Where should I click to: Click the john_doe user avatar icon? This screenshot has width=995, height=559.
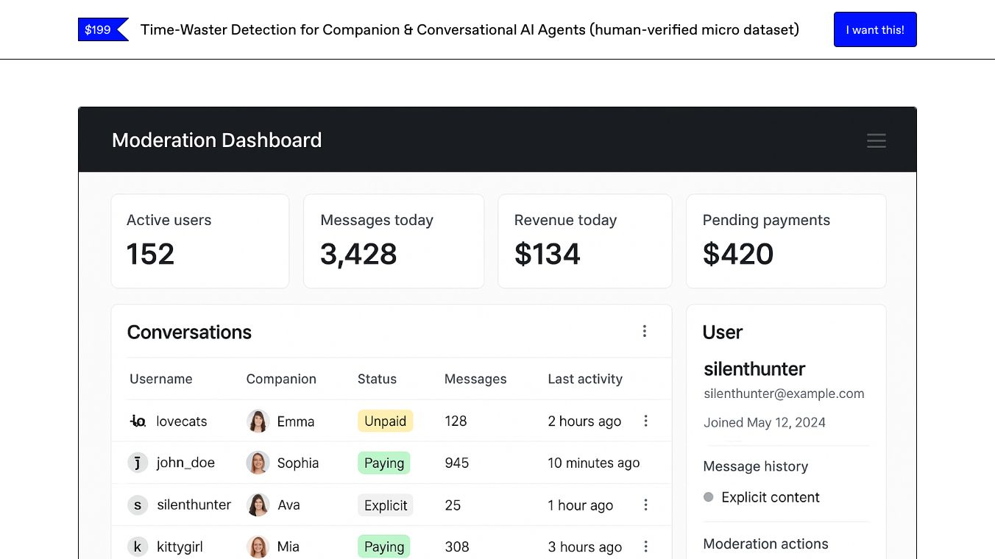(x=138, y=463)
